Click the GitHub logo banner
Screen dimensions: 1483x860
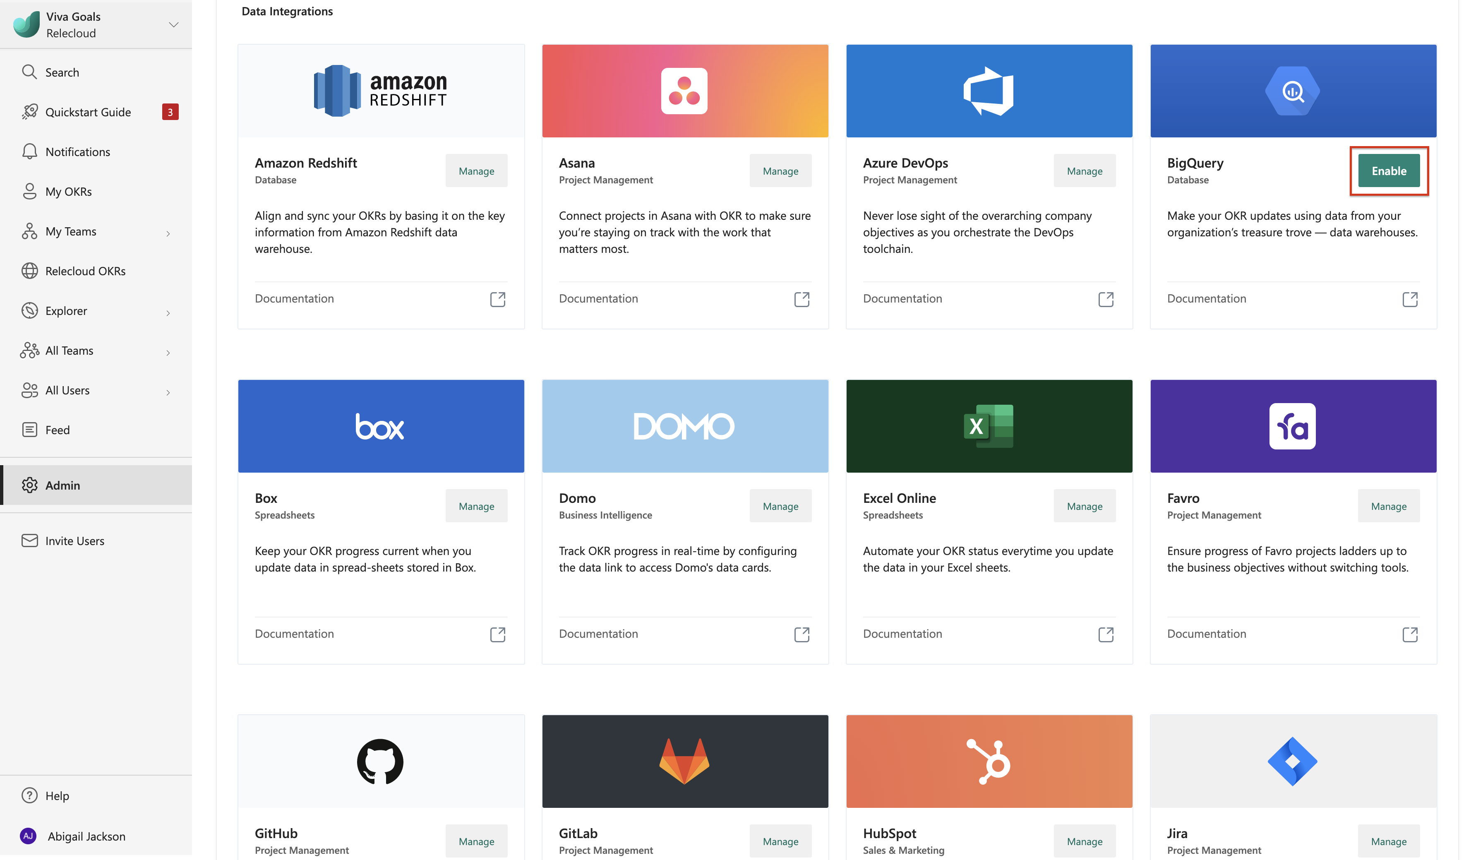[382, 761]
